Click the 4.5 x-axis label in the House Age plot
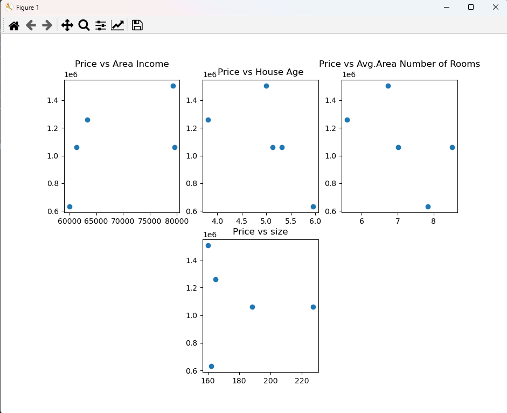This screenshot has height=413, width=507. click(241, 221)
